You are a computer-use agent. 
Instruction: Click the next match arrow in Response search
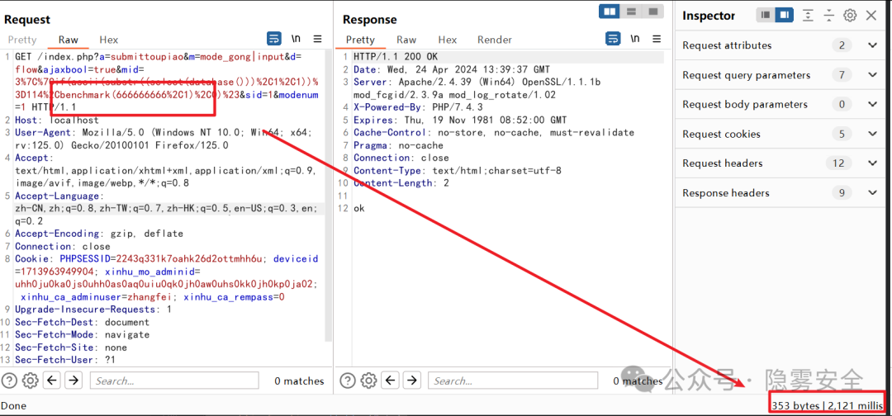tap(412, 381)
